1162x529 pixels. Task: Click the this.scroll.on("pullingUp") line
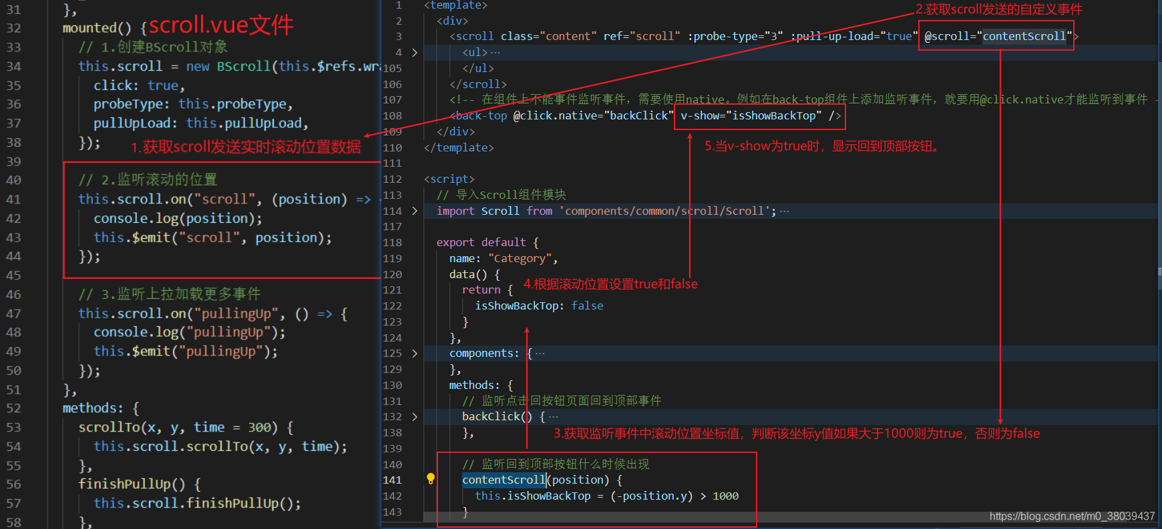[x=212, y=314]
